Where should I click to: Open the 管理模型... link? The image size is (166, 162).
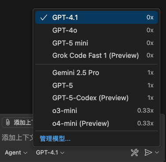coord(55,139)
